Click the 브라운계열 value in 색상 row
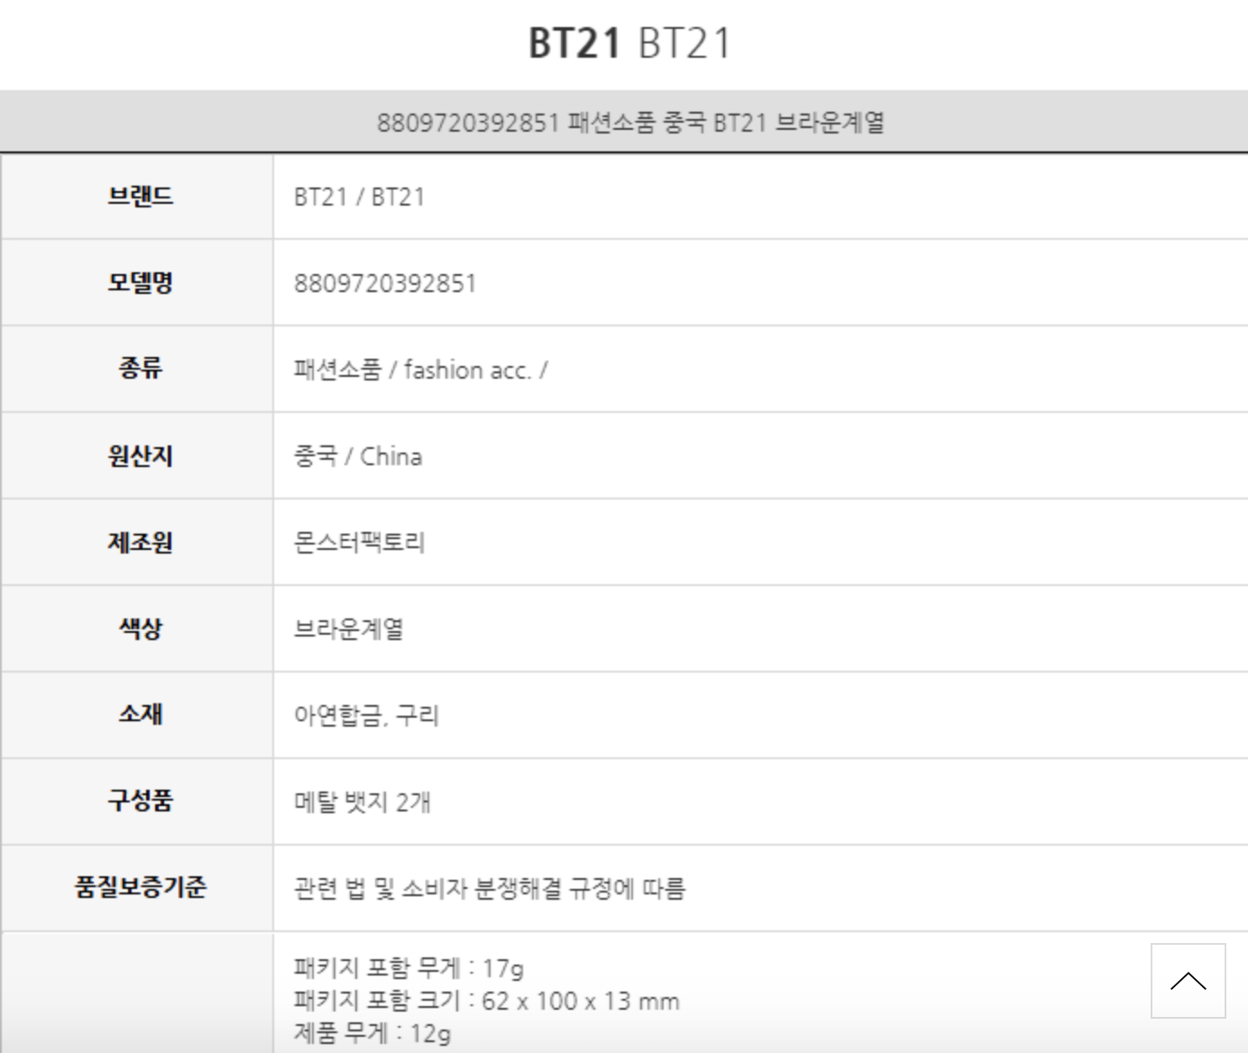The height and width of the screenshot is (1053, 1248). tap(348, 628)
